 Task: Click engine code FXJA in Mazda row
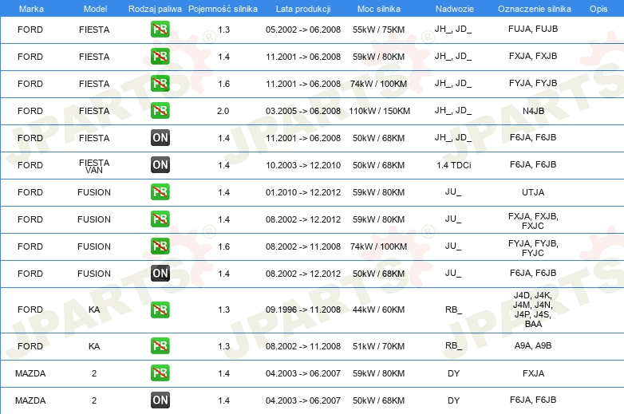coord(533,373)
